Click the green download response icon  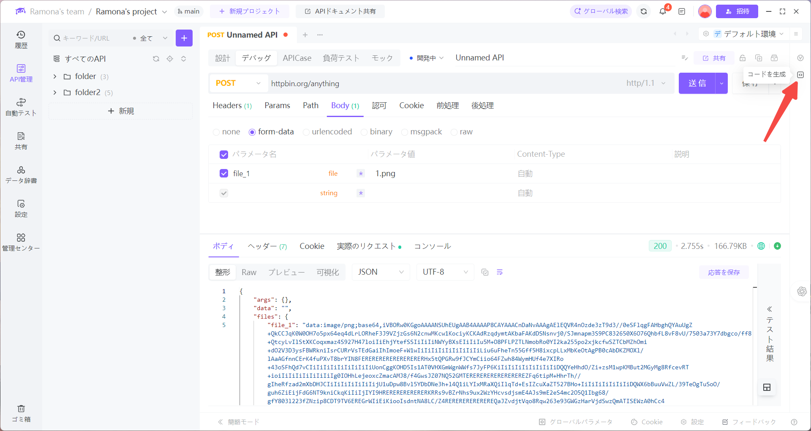click(778, 246)
